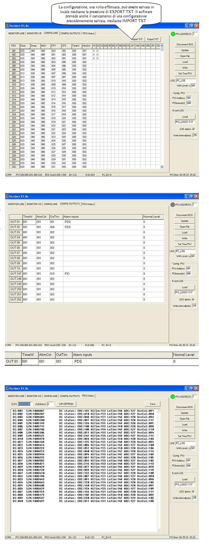Open the PDS/status tab in the middle window
Viewport: 209px width, 547px height.
(88, 204)
